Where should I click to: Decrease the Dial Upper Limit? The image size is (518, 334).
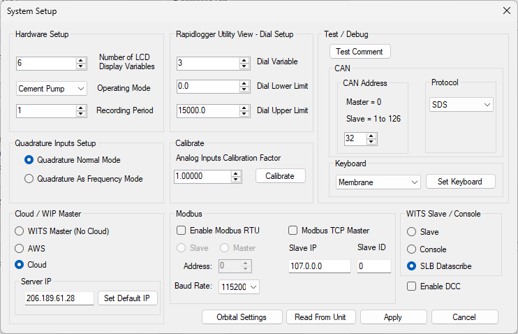point(244,114)
